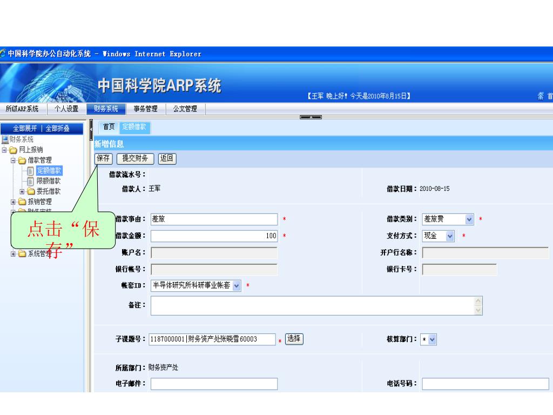
Task: Expand the 报销管理 tree node
Action: point(13,202)
